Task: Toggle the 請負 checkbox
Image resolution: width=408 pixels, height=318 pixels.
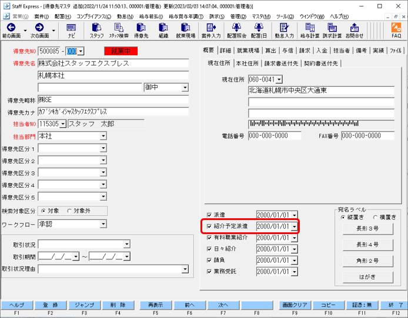Action: point(209,260)
